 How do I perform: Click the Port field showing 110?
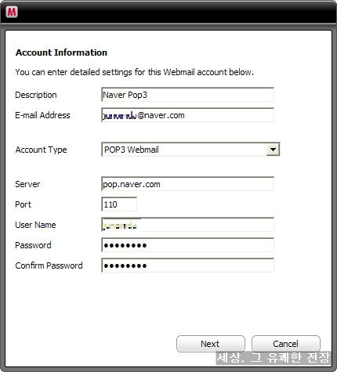pyautogui.click(x=119, y=204)
